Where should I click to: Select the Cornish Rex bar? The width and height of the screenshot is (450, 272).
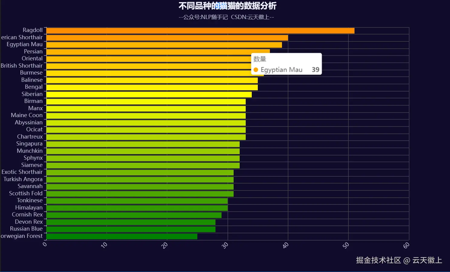click(x=134, y=215)
